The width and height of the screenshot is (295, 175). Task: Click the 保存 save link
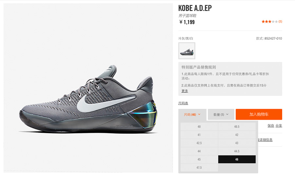(271, 126)
